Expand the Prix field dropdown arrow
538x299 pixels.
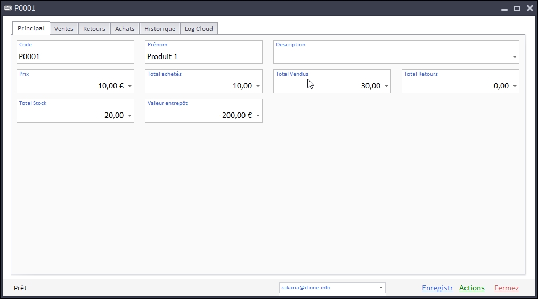tap(129, 86)
